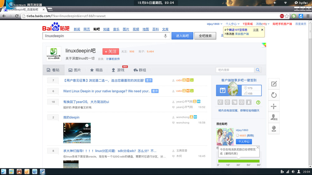Click the 进入贴吧 button
Image resolution: width=312 pixels, height=175 pixels.
pyautogui.click(x=182, y=36)
